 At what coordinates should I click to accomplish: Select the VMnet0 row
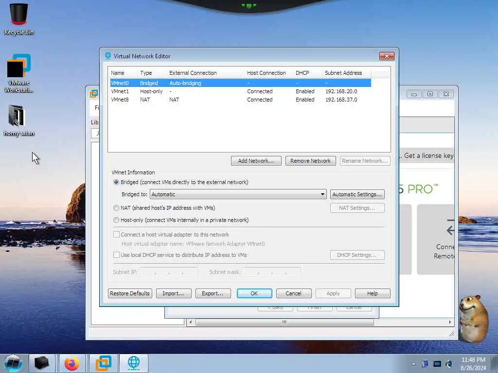[x=240, y=83]
